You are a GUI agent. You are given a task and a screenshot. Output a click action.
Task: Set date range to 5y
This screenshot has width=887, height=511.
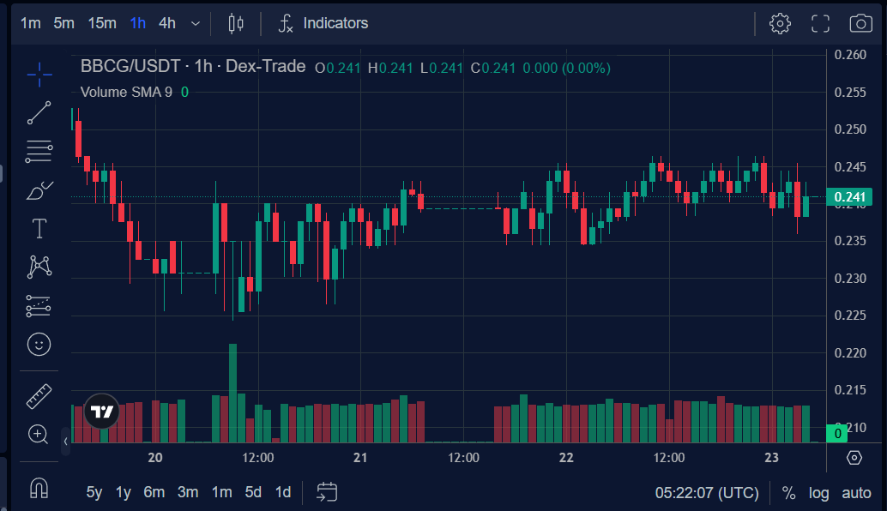point(94,492)
